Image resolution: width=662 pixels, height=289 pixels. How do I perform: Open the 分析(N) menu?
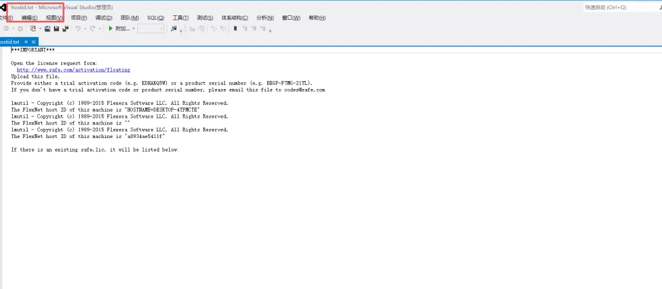(265, 18)
